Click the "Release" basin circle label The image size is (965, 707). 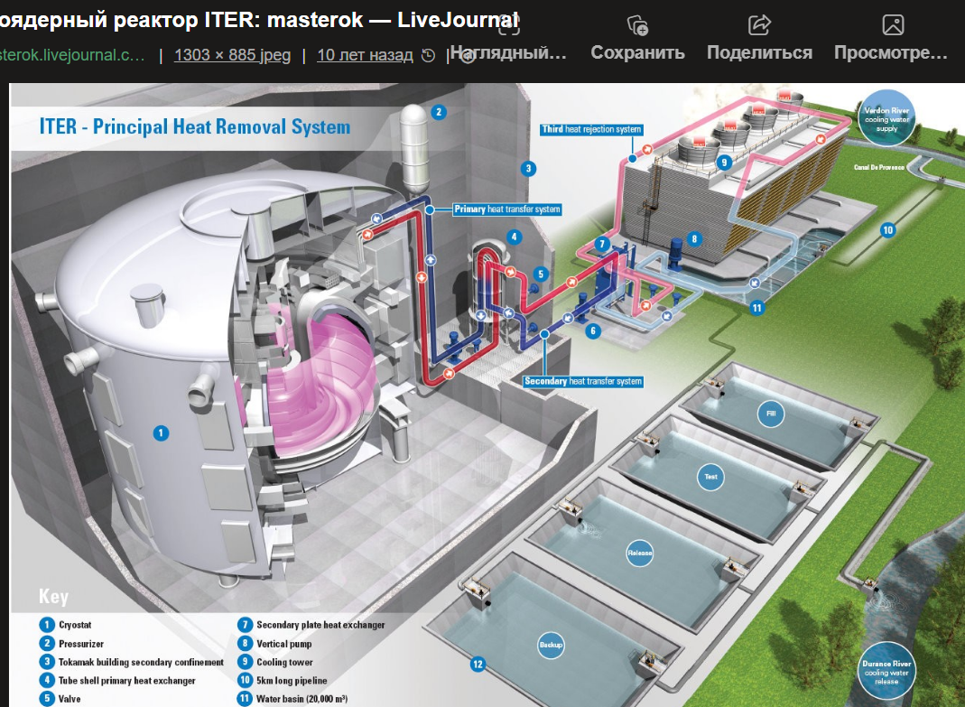point(640,553)
